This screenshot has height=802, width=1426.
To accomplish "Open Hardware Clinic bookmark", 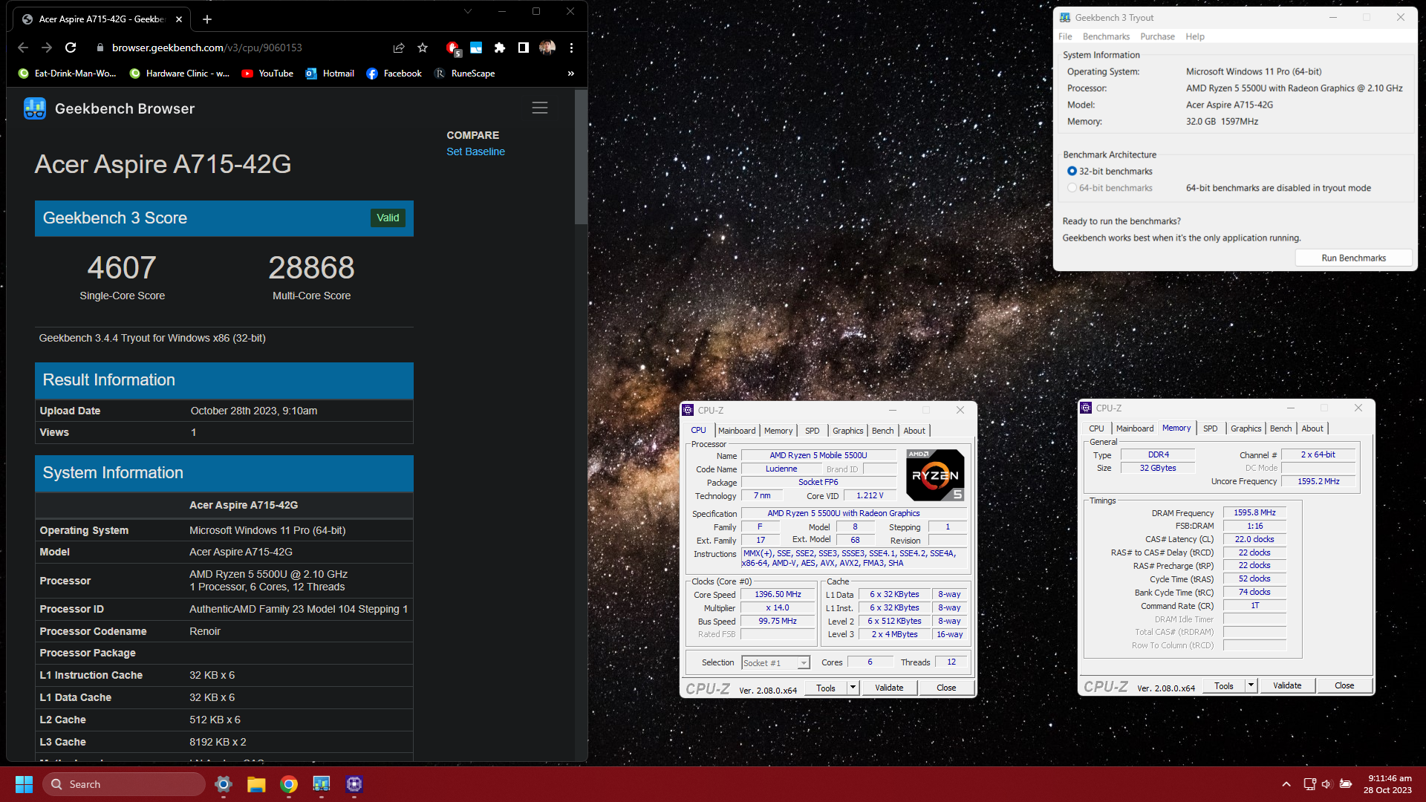I will (179, 74).
